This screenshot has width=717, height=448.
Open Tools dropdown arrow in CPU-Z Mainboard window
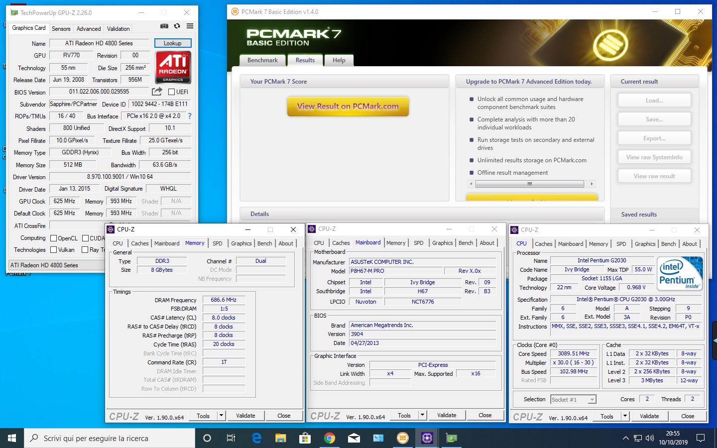coord(423,415)
